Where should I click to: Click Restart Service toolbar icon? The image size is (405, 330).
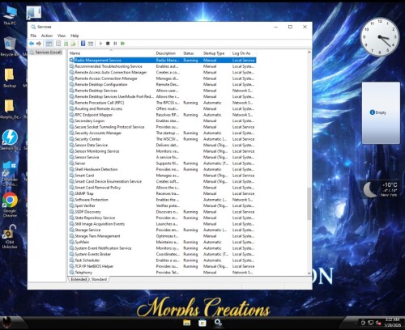click(x=123, y=44)
